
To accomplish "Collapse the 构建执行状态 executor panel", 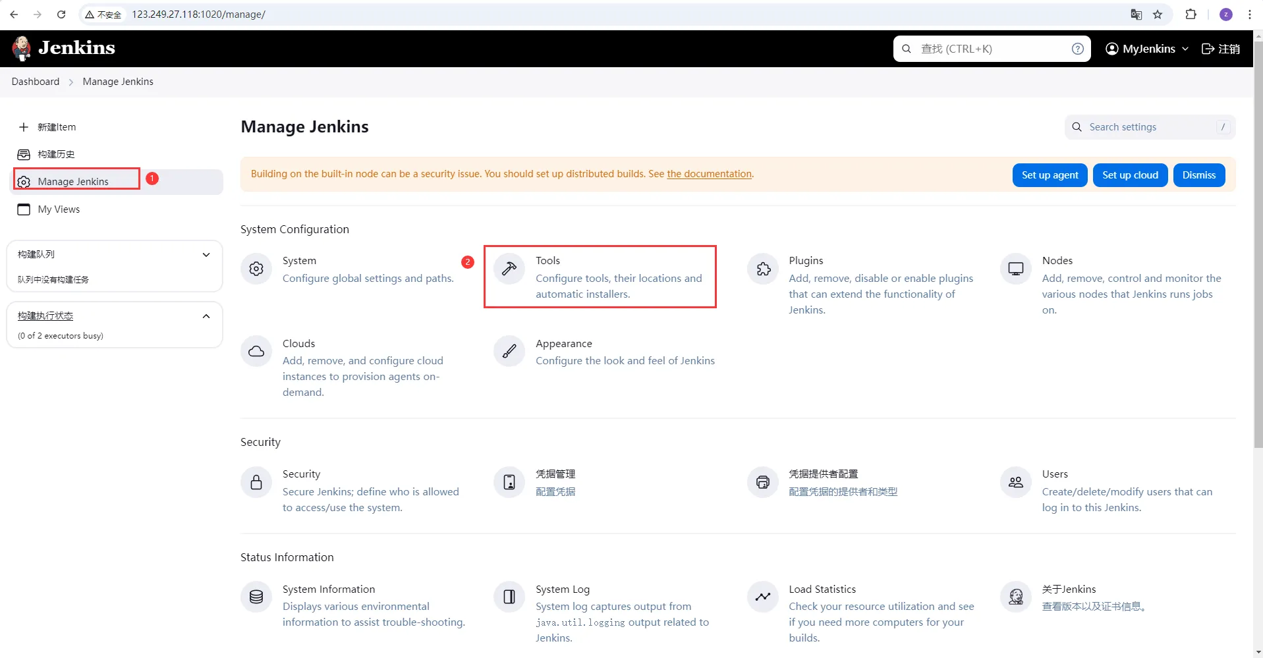I will pyautogui.click(x=206, y=316).
